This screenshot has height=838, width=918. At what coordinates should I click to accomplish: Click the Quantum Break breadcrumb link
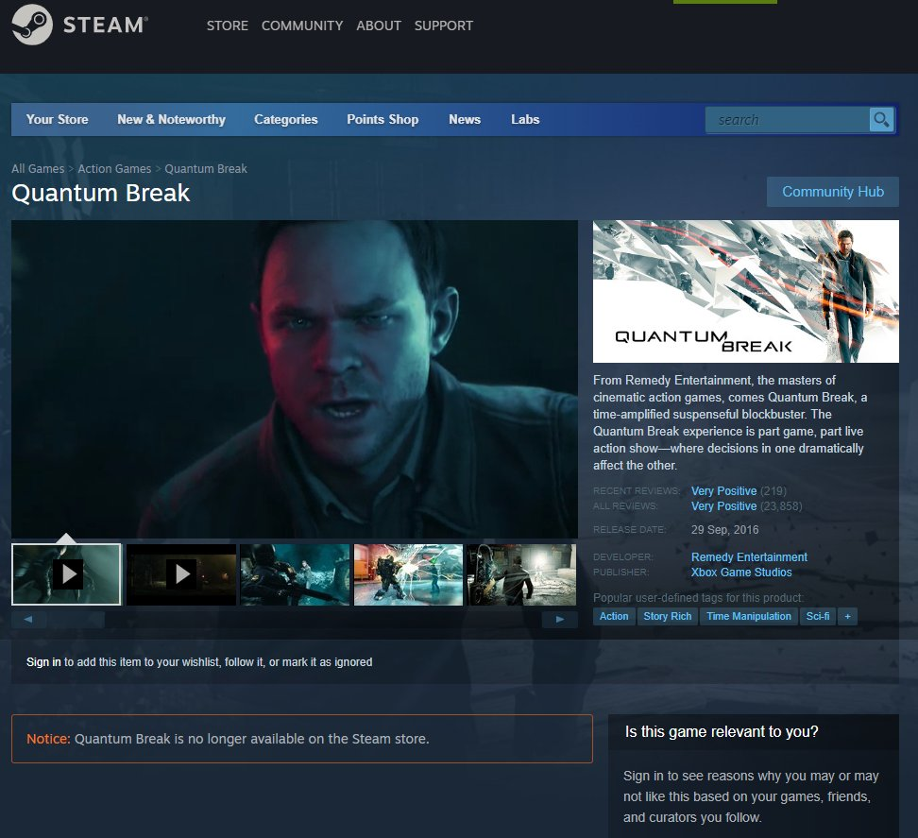tap(206, 169)
